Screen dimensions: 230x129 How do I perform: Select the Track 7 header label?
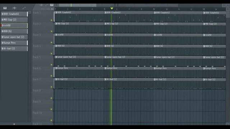(37, 79)
